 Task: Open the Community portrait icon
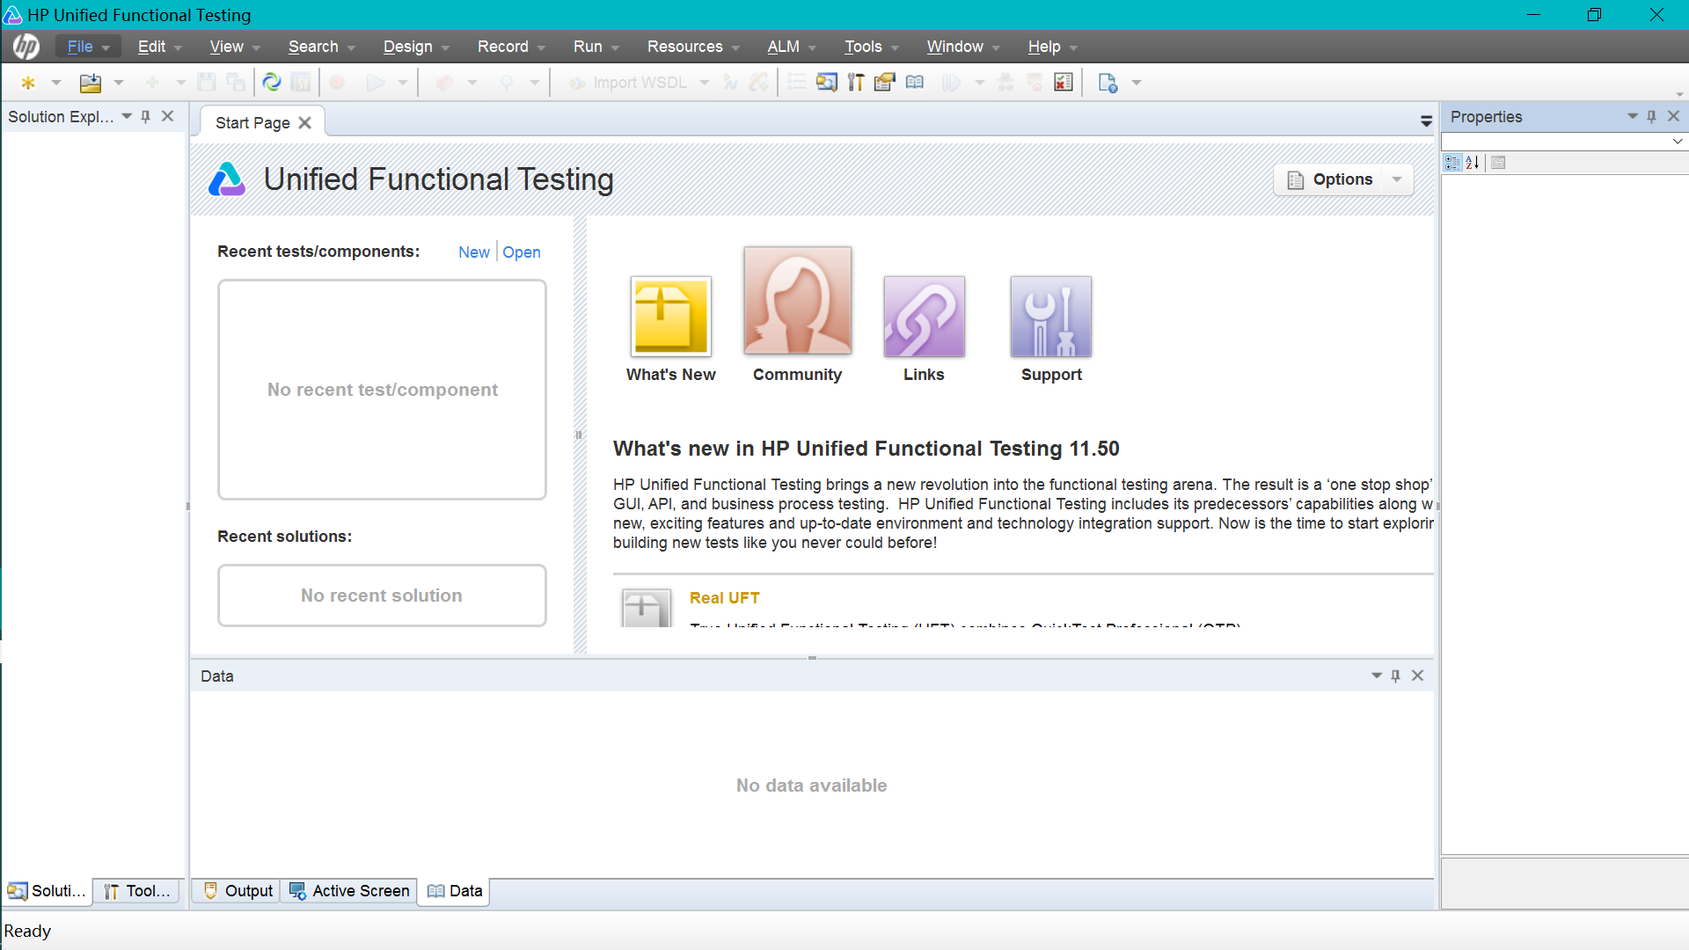coord(798,300)
